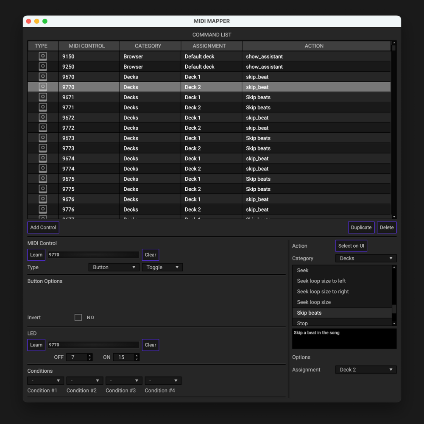
Task: Choose 'Seek loop size to left' action
Action: (x=321, y=281)
